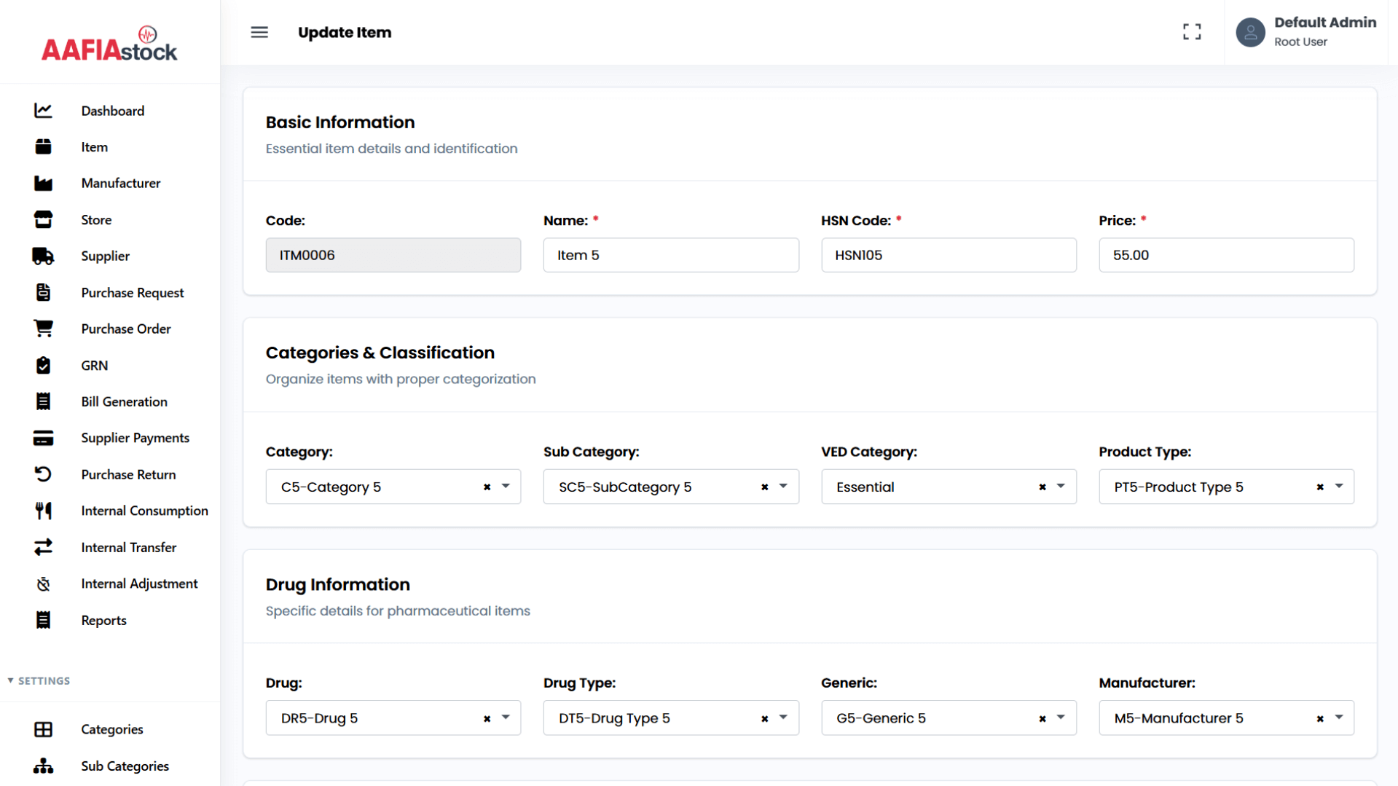Image resolution: width=1398 pixels, height=786 pixels.
Task: Click the Default Admin user avatar
Action: (1250, 32)
